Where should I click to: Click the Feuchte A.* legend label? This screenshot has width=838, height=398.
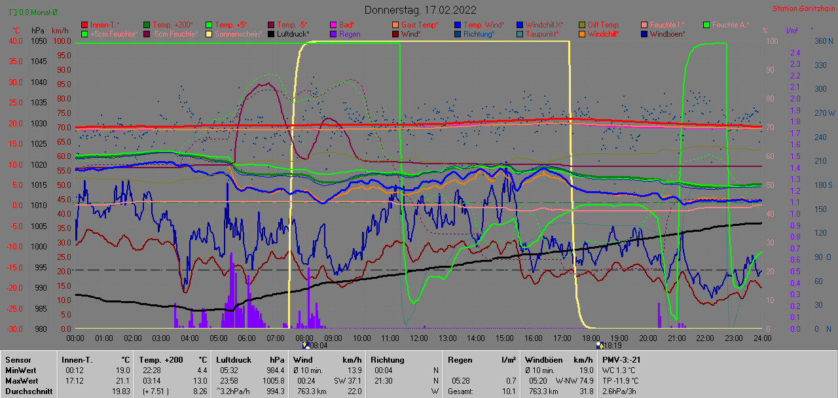coord(731,25)
